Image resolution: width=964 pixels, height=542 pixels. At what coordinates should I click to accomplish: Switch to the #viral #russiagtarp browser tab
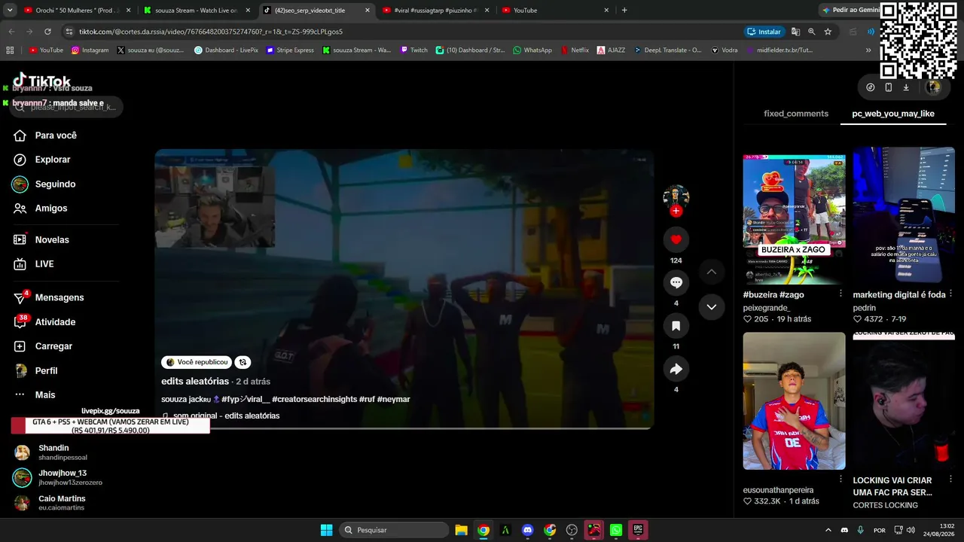(435, 11)
